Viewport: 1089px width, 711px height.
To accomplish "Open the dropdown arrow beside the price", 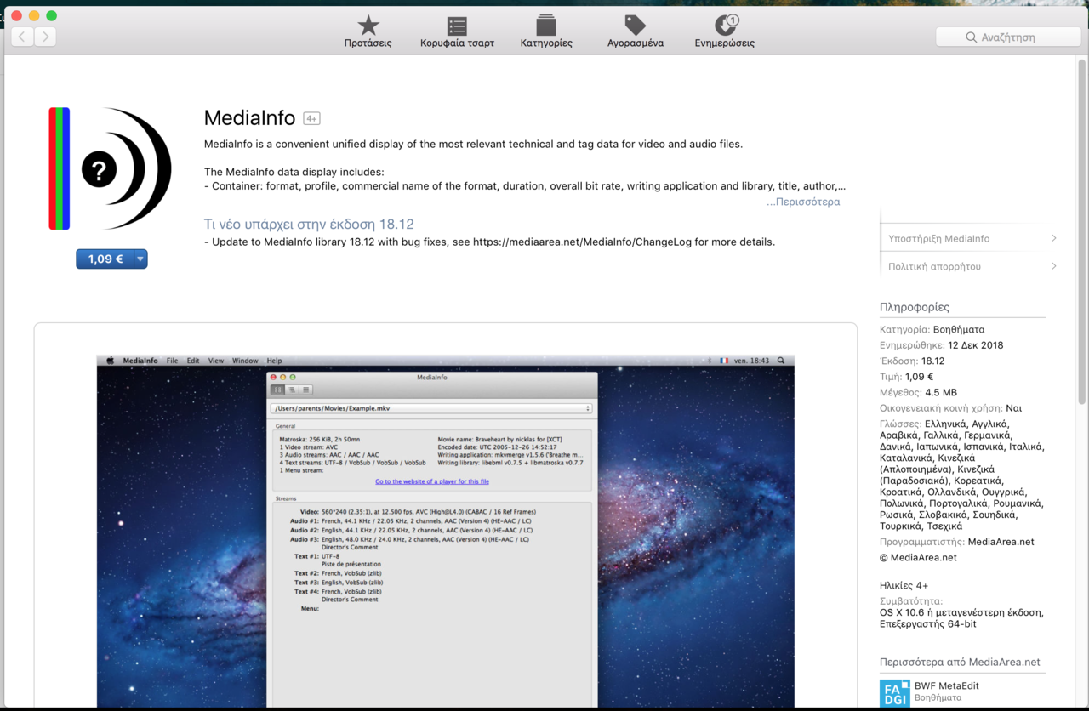I will (x=140, y=259).
